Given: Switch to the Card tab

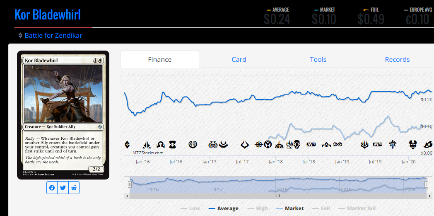Looking at the screenshot, I should [239, 59].
